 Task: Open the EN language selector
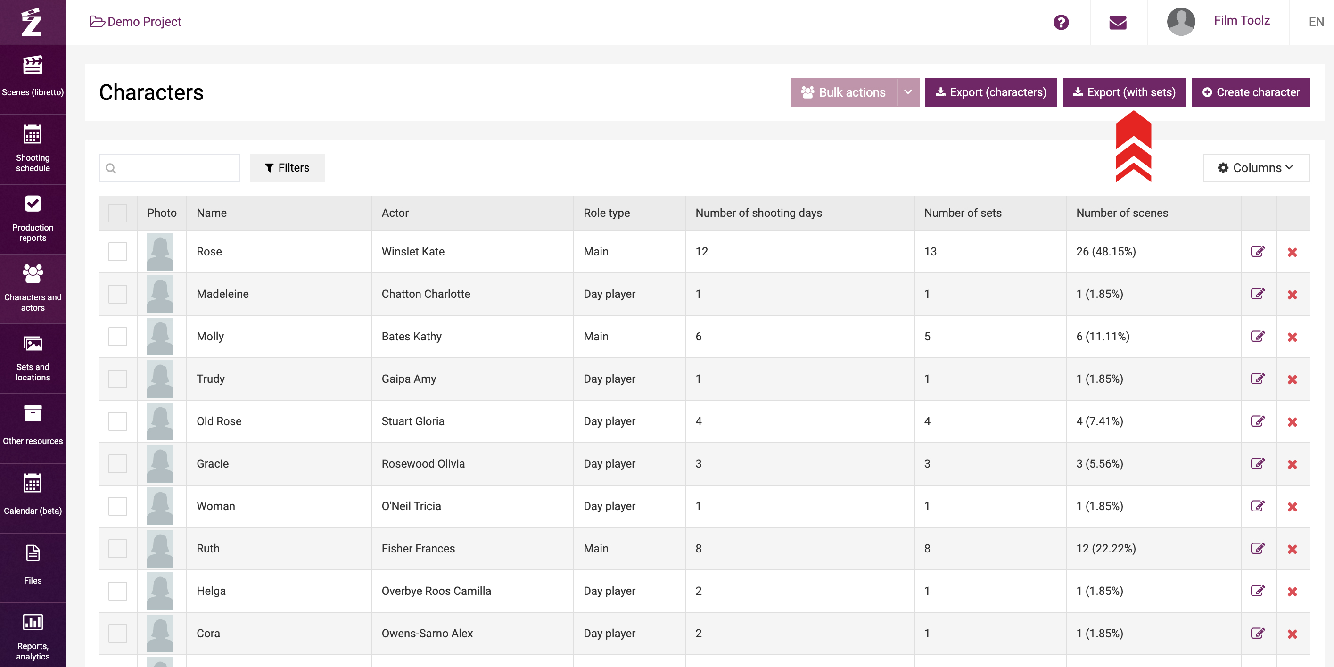(x=1316, y=22)
